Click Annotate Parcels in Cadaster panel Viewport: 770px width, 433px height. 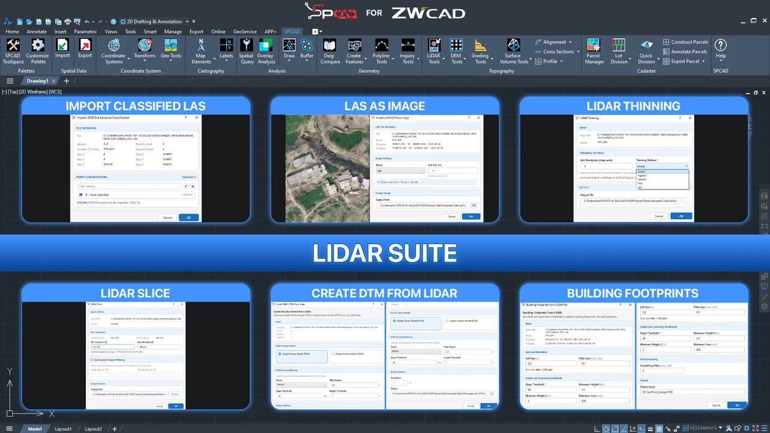(685, 52)
